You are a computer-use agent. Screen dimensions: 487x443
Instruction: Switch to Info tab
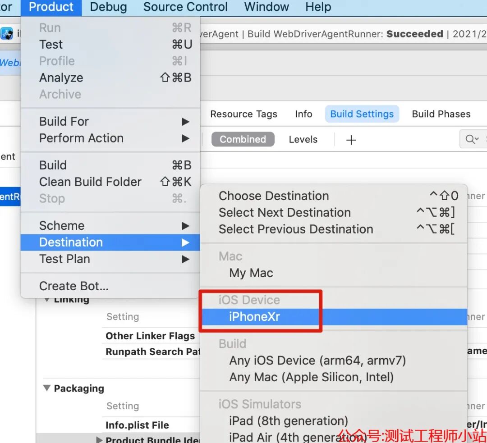click(303, 114)
